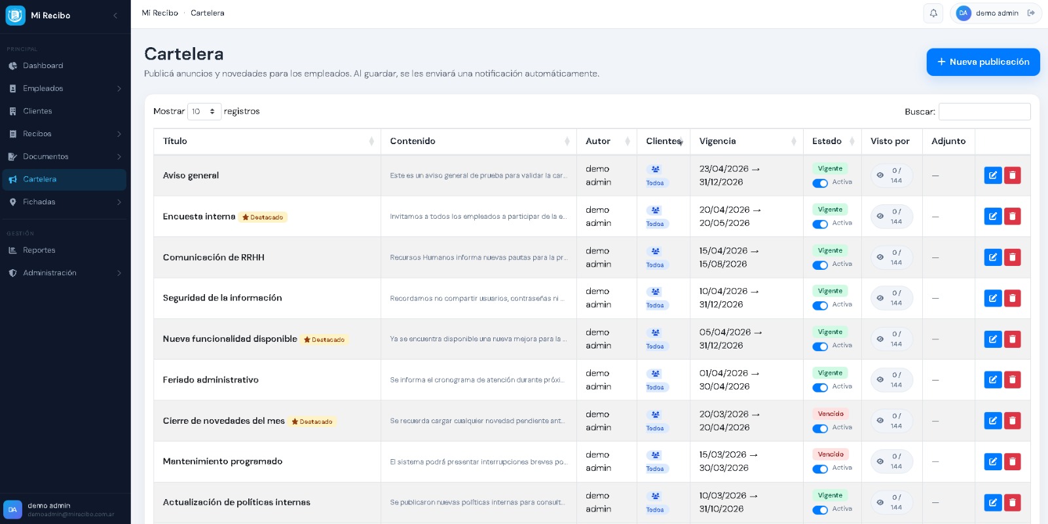Click the Mi Recibo logo icon
The width and height of the screenshot is (1048, 524).
tap(15, 15)
